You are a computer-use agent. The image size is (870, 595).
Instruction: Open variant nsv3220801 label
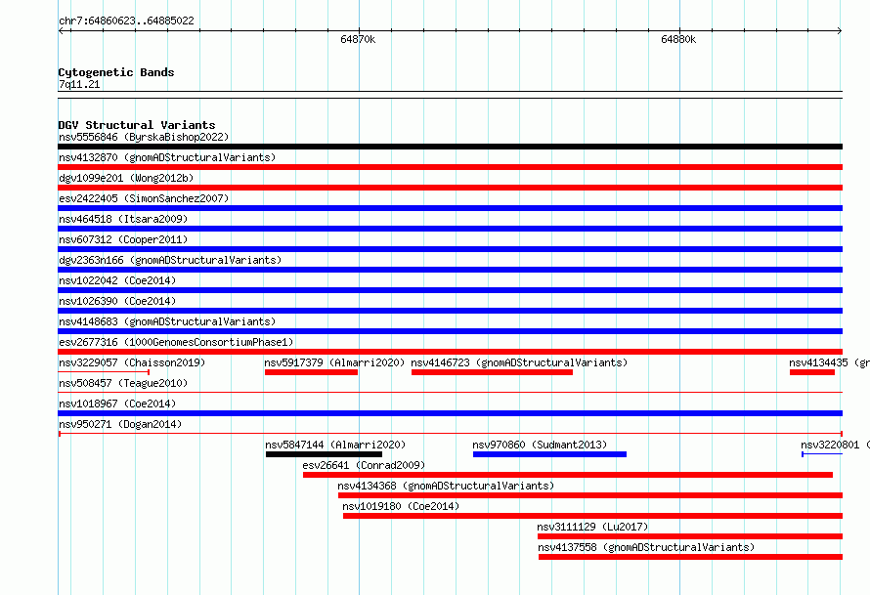[835, 445]
